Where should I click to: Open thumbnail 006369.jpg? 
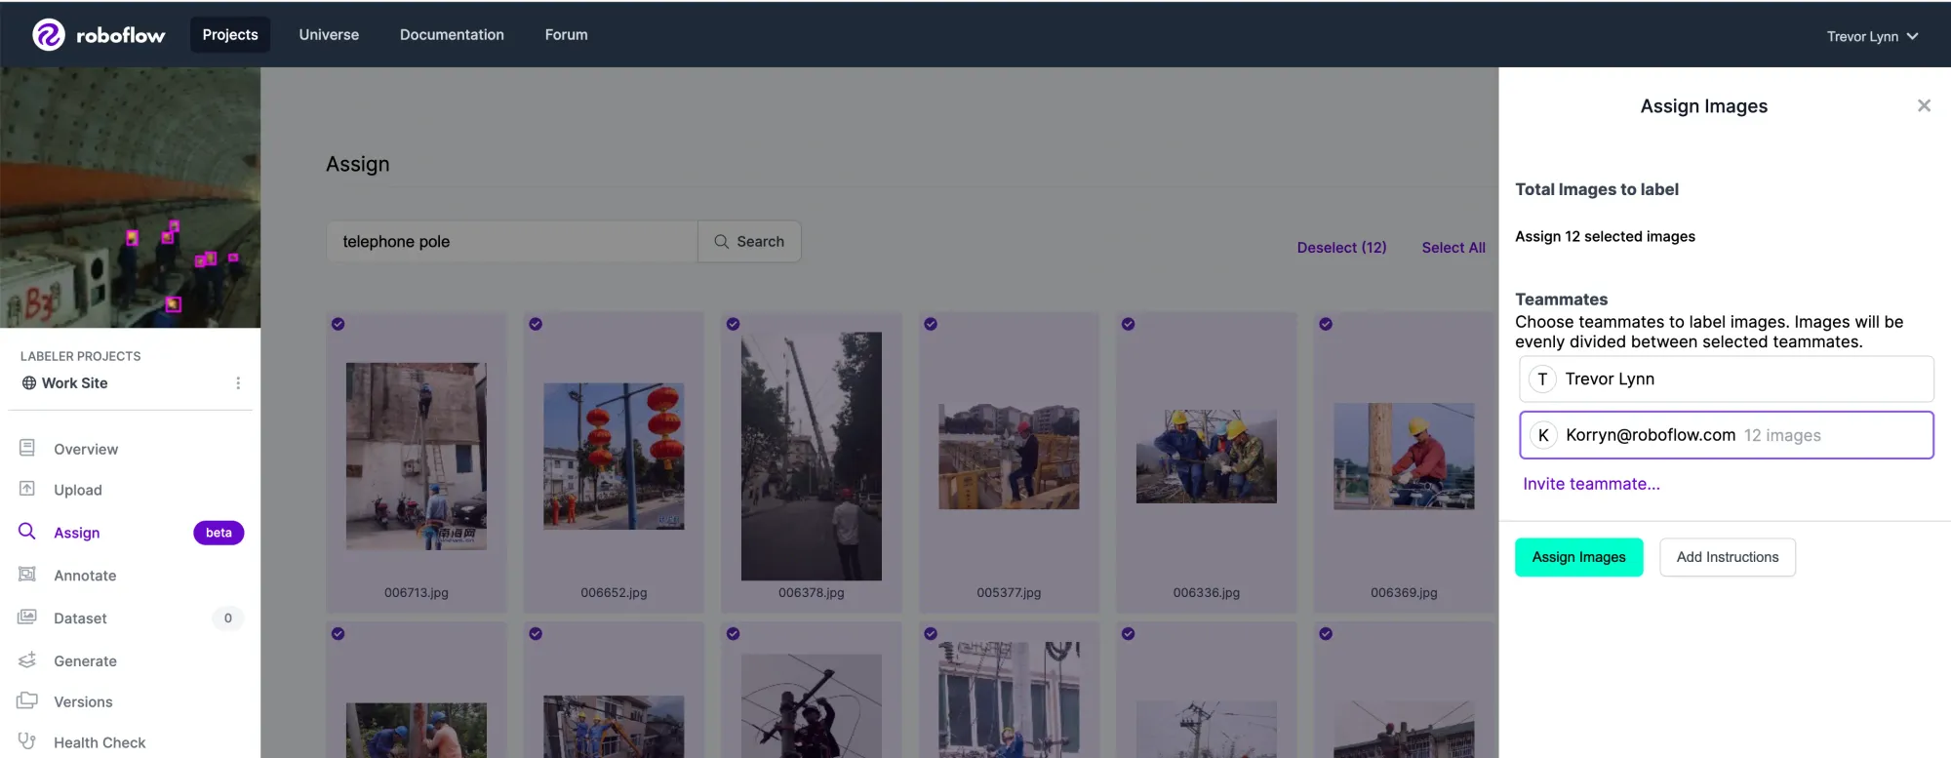[1404, 457]
